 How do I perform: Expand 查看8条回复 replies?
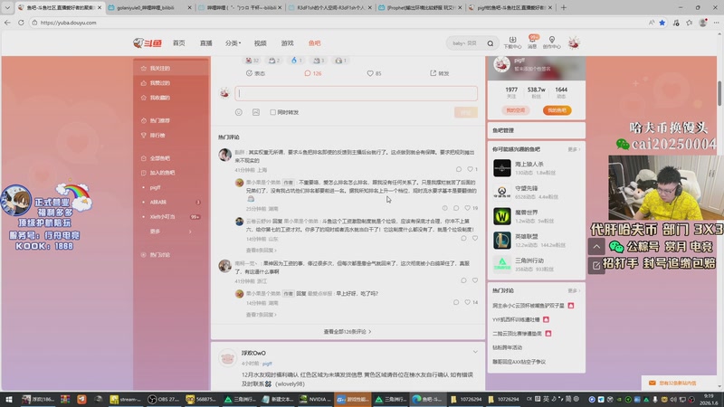(261, 251)
